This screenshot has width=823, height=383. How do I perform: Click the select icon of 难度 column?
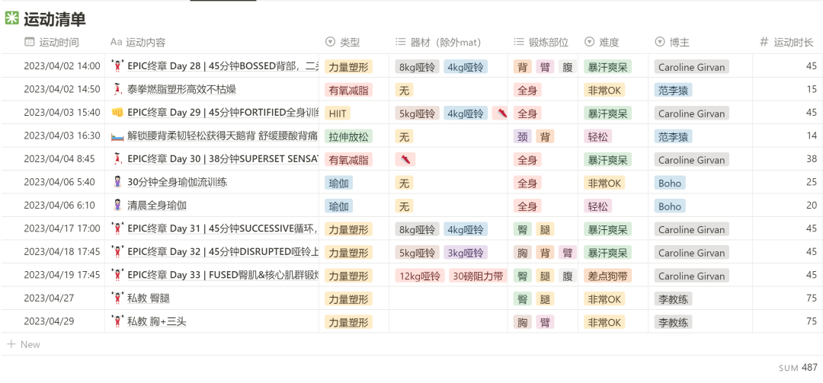pos(589,42)
